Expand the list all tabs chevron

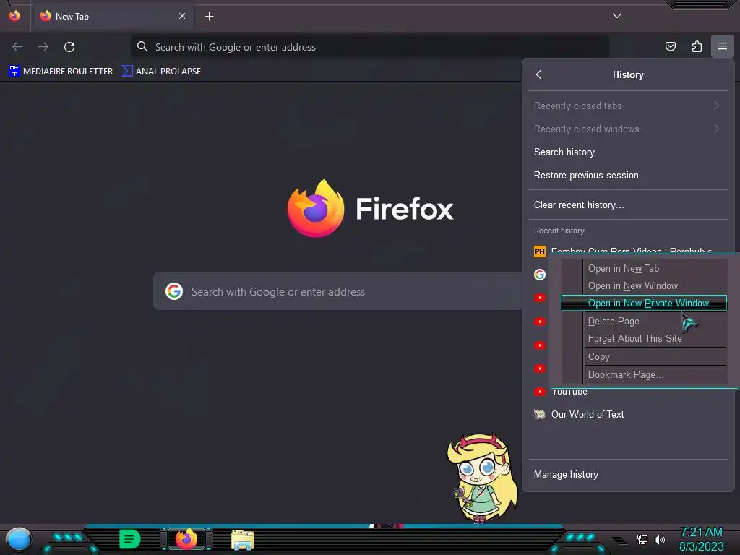(x=617, y=16)
